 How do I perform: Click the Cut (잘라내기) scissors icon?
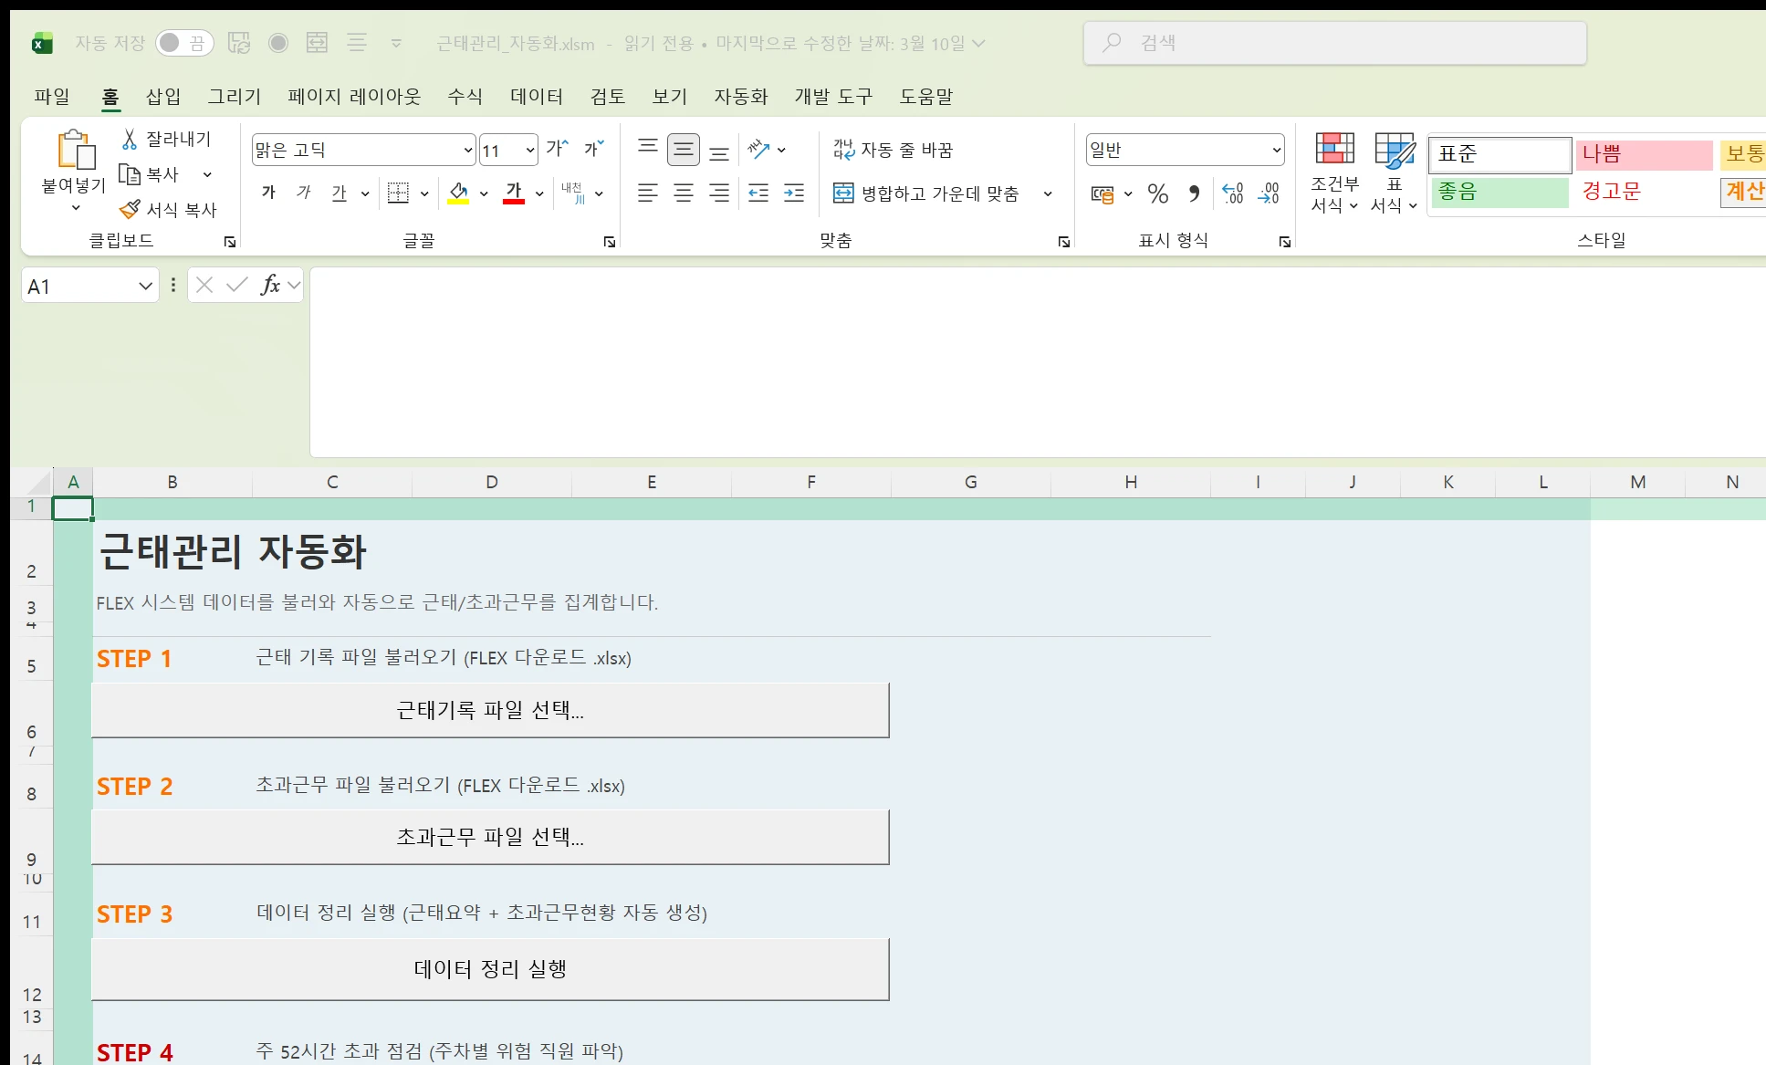tap(130, 139)
